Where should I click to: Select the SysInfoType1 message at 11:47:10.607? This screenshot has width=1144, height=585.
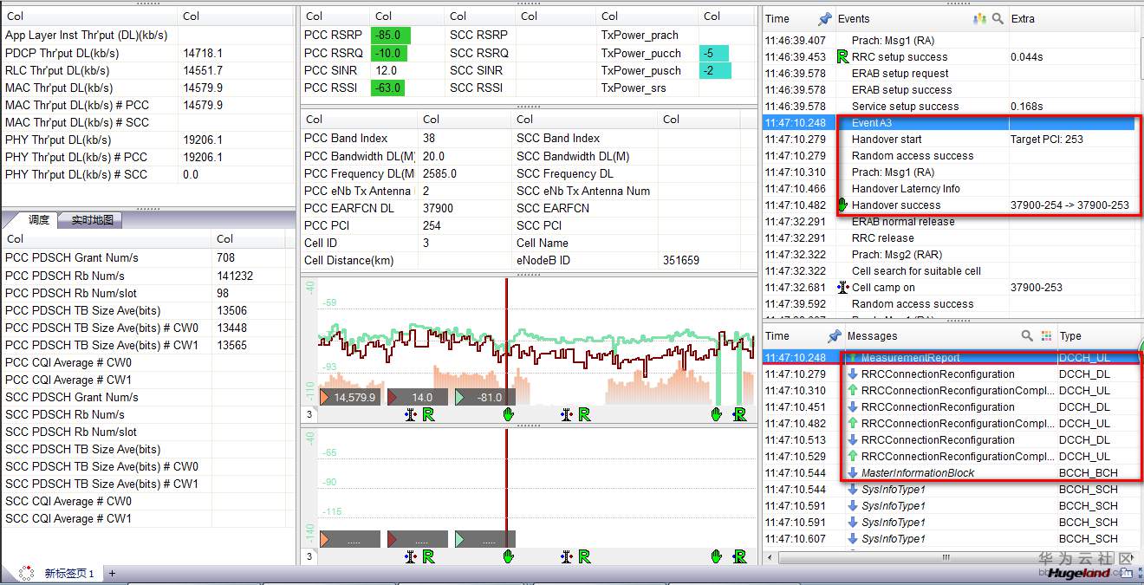tap(952, 538)
